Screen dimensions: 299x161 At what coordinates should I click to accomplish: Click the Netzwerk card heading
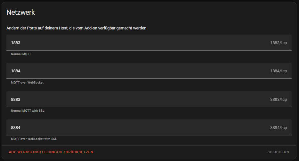pos(20,12)
